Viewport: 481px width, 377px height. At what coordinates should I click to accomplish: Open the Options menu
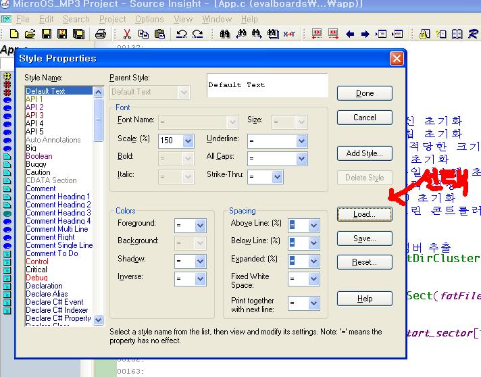click(149, 20)
